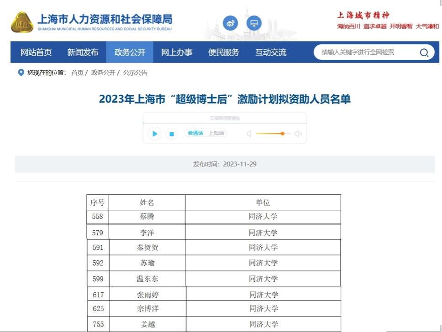Screen dimensions: 442x332
Task: Select 普通话 voice language
Action: pos(195,133)
